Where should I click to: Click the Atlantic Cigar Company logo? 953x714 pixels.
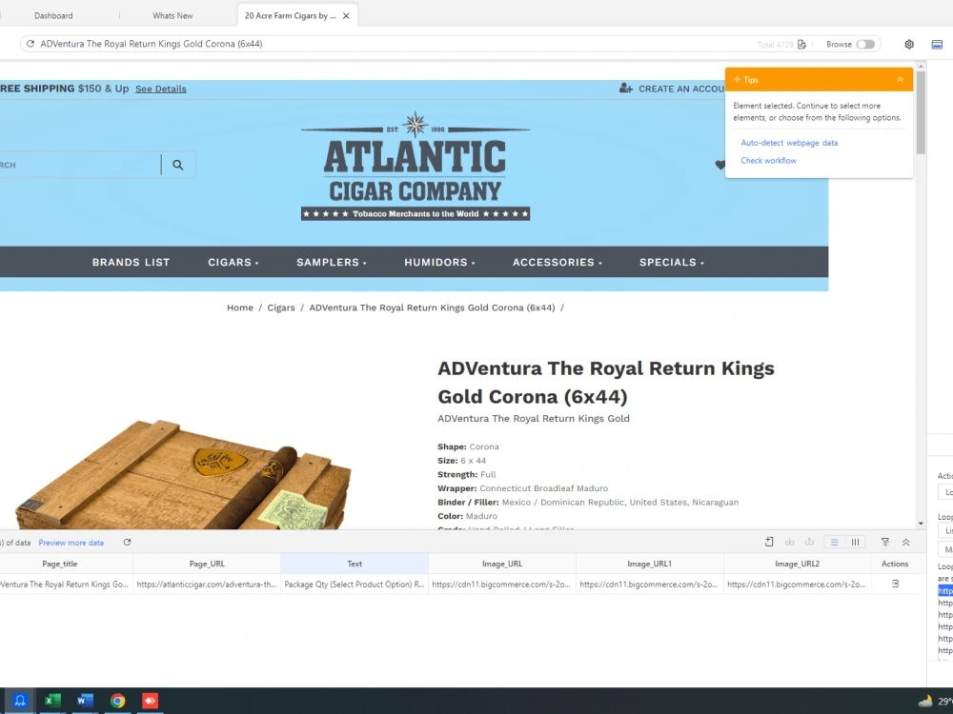(416, 166)
